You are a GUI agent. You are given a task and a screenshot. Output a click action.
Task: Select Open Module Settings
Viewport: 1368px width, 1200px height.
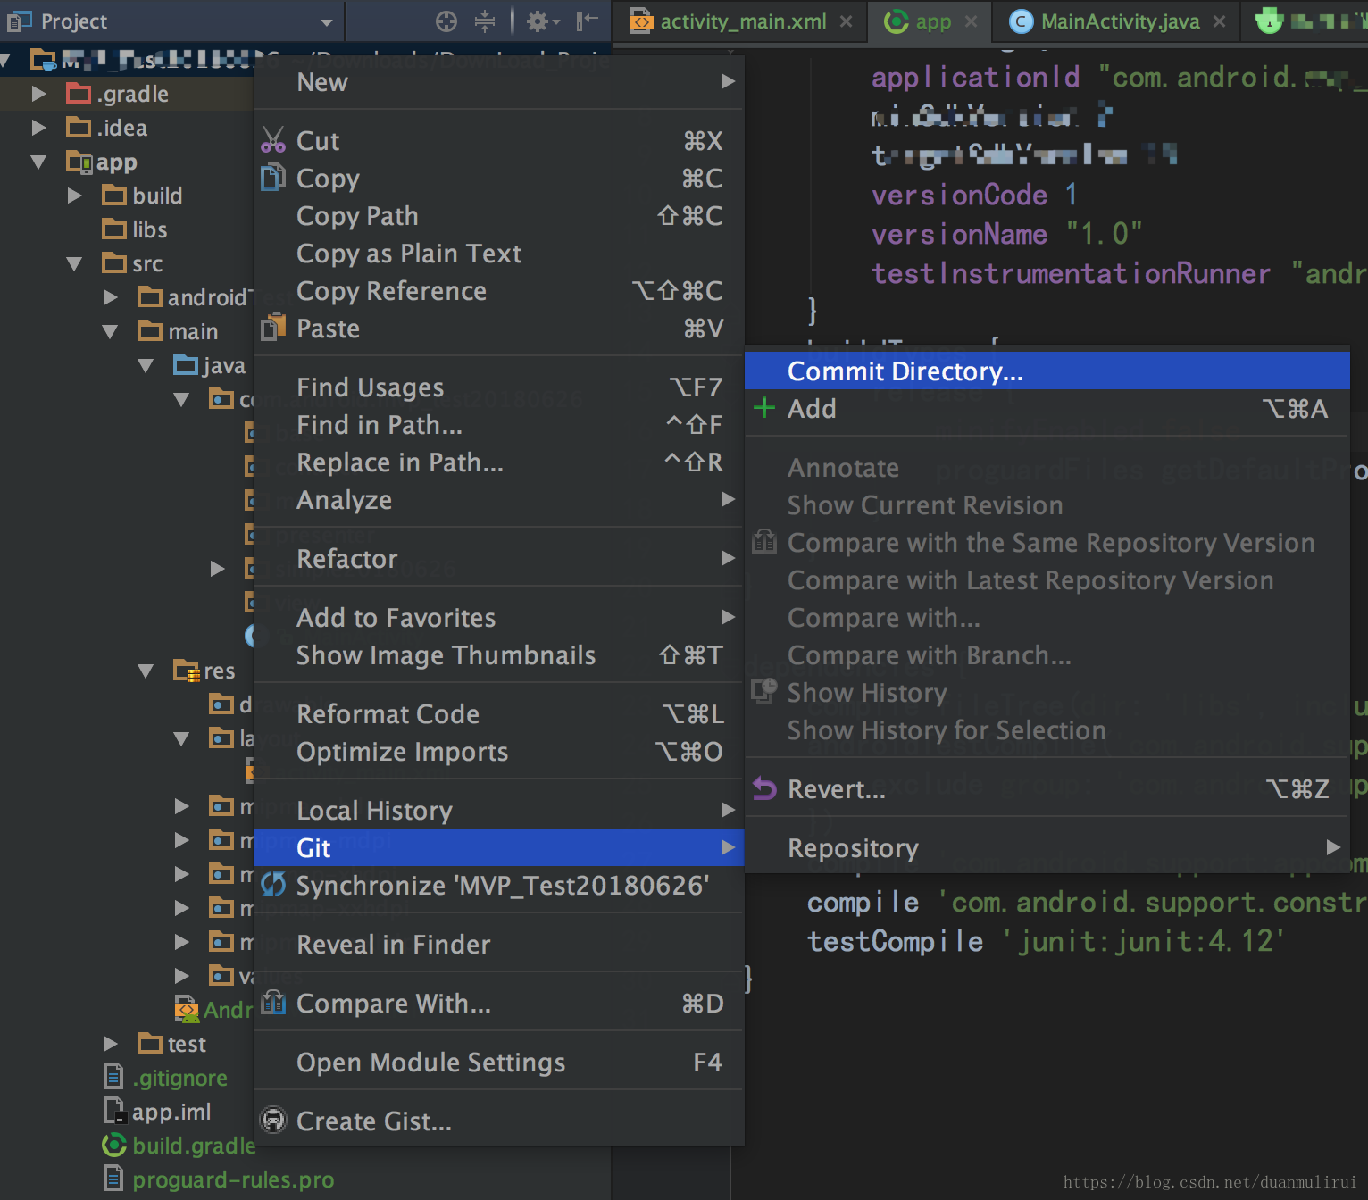[499, 1062]
